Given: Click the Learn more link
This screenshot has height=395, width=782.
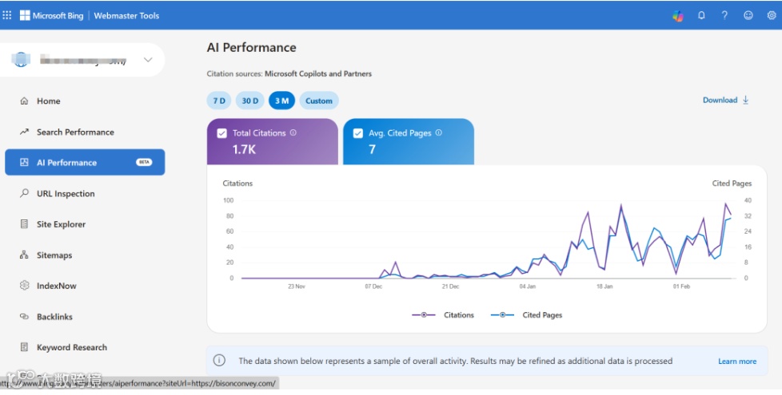Looking at the screenshot, I should (736, 361).
